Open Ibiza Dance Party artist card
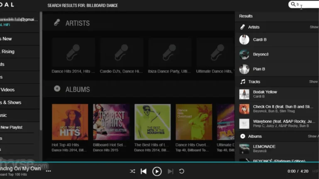The height and width of the screenshot is (179, 319). (x=169, y=56)
